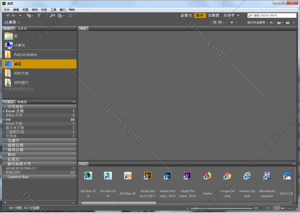Viewport: 300px width, 213px height.
Task: Click the camera get-photos icon
Action: 52,16
